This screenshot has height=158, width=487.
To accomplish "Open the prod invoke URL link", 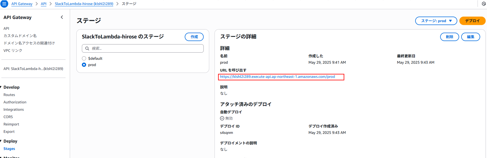I will click(277, 77).
